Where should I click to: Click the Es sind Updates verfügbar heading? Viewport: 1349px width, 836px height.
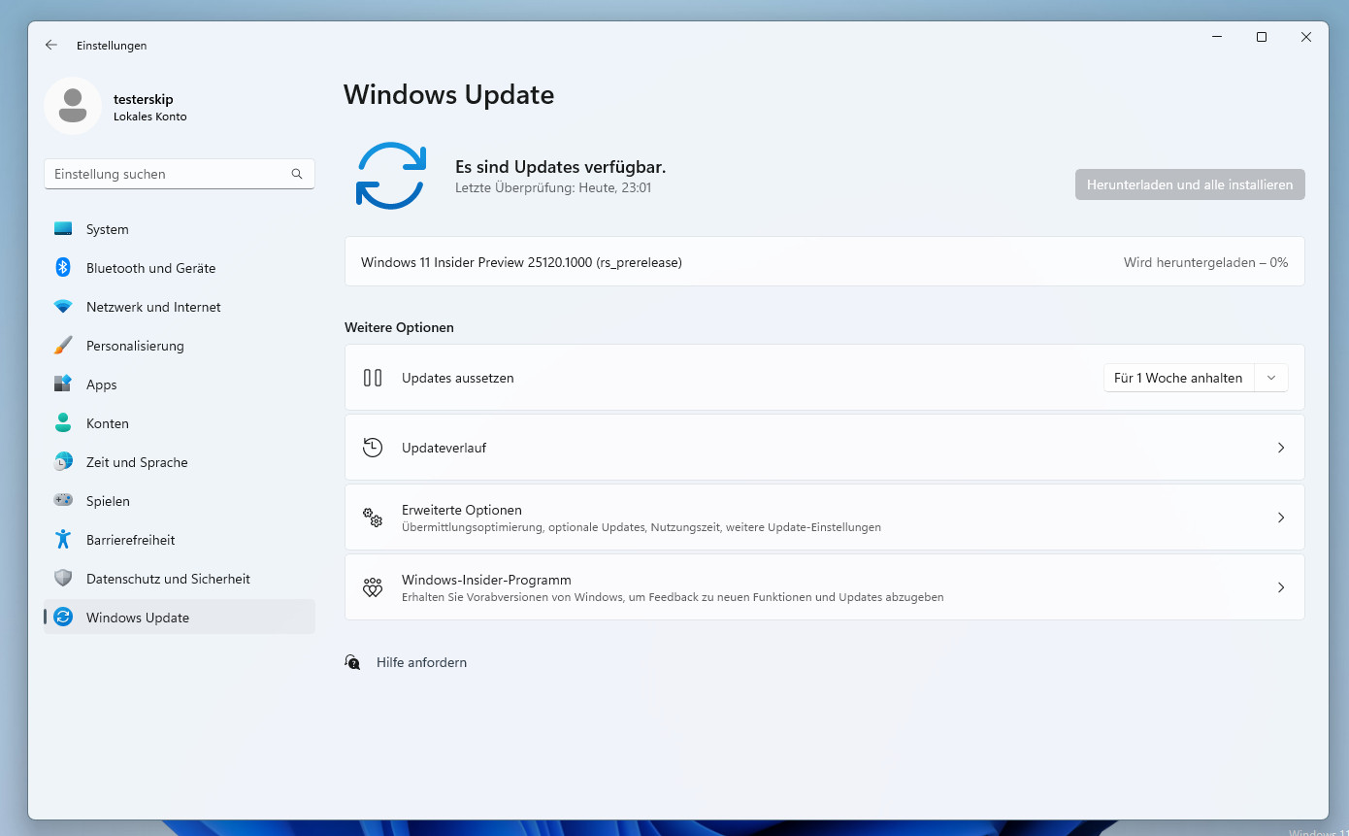click(561, 167)
